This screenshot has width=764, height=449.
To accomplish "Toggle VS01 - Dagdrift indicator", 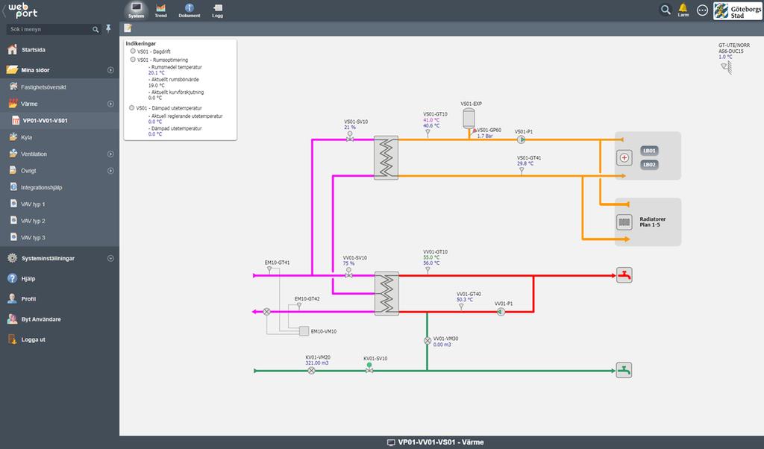I will pyautogui.click(x=133, y=51).
